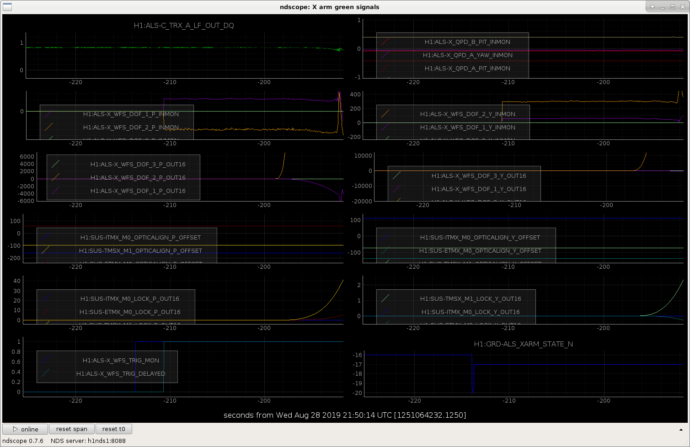Click window title ndscope: X arm green signals
Viewport: 690px width, 447px height.
point(330,7)
